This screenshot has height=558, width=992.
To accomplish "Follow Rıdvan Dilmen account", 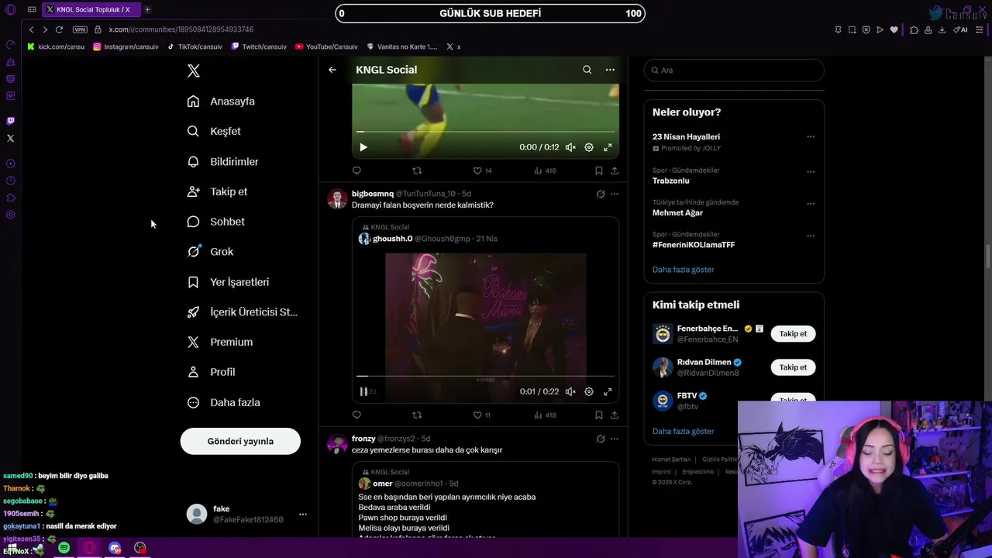I will point(793,367).
